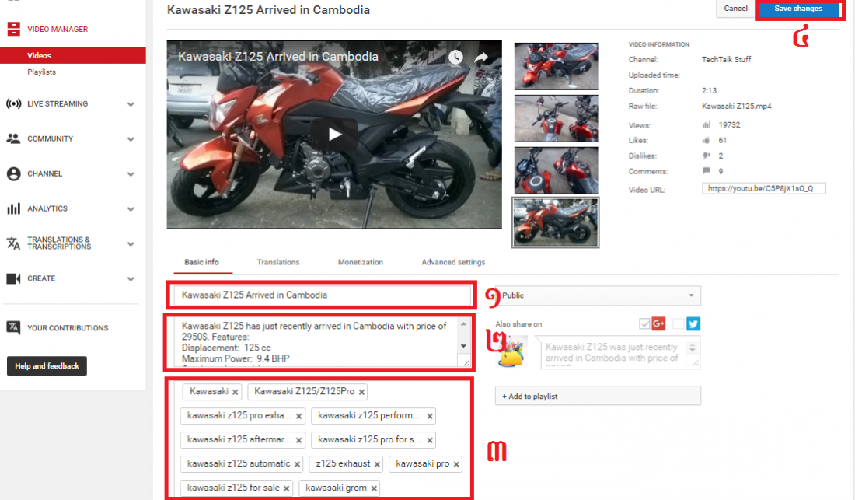Viewport: 855px width, 500px height.
Task: Expand the Live Streaming section
Action: (x=131, y=103)
